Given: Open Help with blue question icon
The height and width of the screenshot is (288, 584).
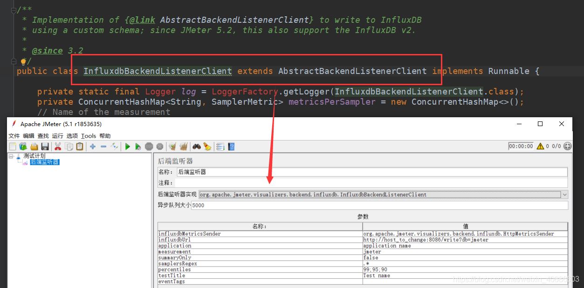Looking at the screenshot, I should pyautogui.click(x=231, y=147).
